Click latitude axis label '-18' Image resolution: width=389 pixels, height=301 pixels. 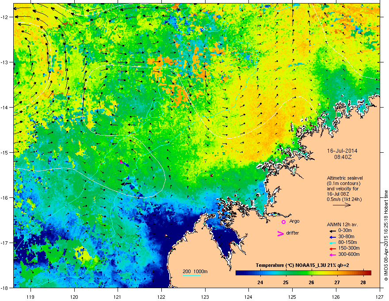[4, 288]
